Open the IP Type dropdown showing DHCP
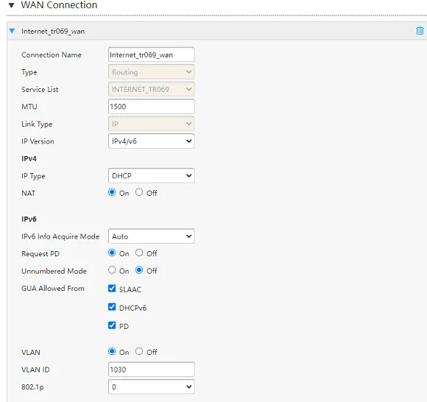This screenshot has width=427, height=402. (x=152, y=176)
